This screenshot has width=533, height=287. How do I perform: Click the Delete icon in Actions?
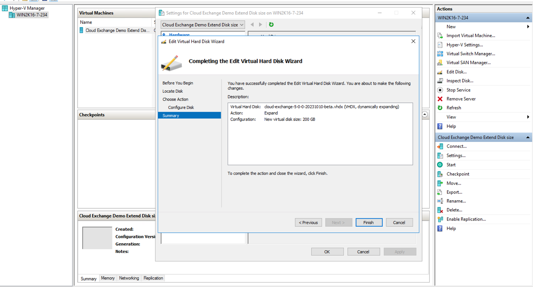click(x=440, y=210)
